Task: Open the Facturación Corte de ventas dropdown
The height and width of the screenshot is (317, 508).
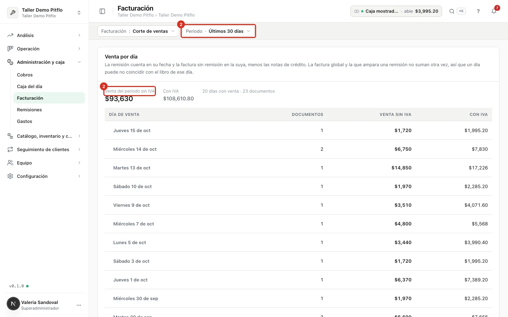Action: (x=138, y=31)
